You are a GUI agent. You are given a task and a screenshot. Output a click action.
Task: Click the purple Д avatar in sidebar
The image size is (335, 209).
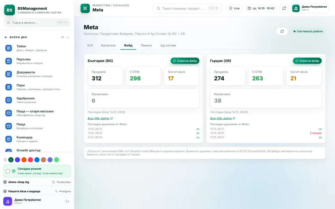tap(8, 201)
